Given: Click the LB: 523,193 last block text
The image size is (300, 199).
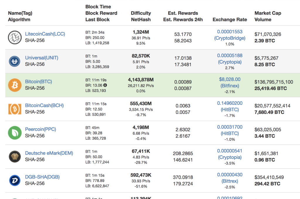Looking at the screenshot, I should click(96, 91).
